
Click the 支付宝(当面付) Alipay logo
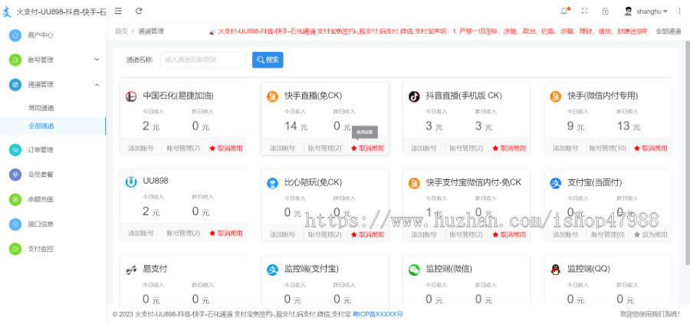pyautogui.click(x=556, y=183)
